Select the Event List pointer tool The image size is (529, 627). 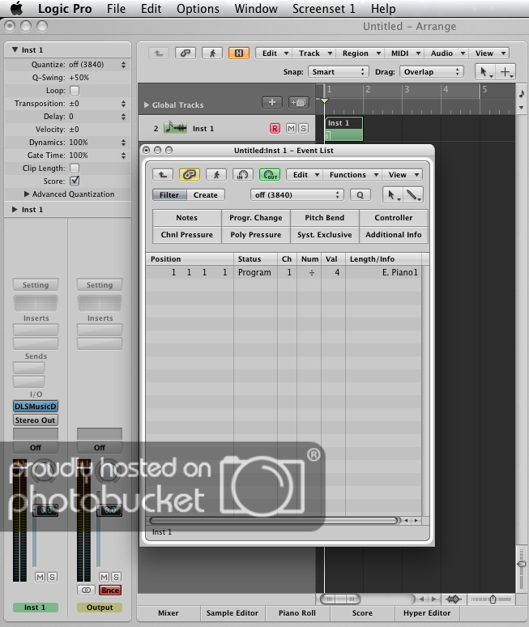pyautogui.click(x=393, y=195)
